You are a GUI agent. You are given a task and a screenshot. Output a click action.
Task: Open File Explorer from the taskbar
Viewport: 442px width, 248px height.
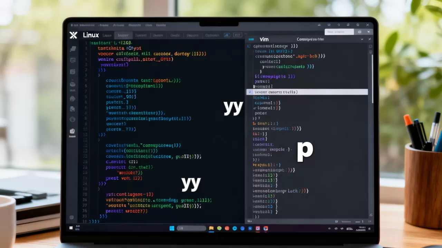point(211,228)
